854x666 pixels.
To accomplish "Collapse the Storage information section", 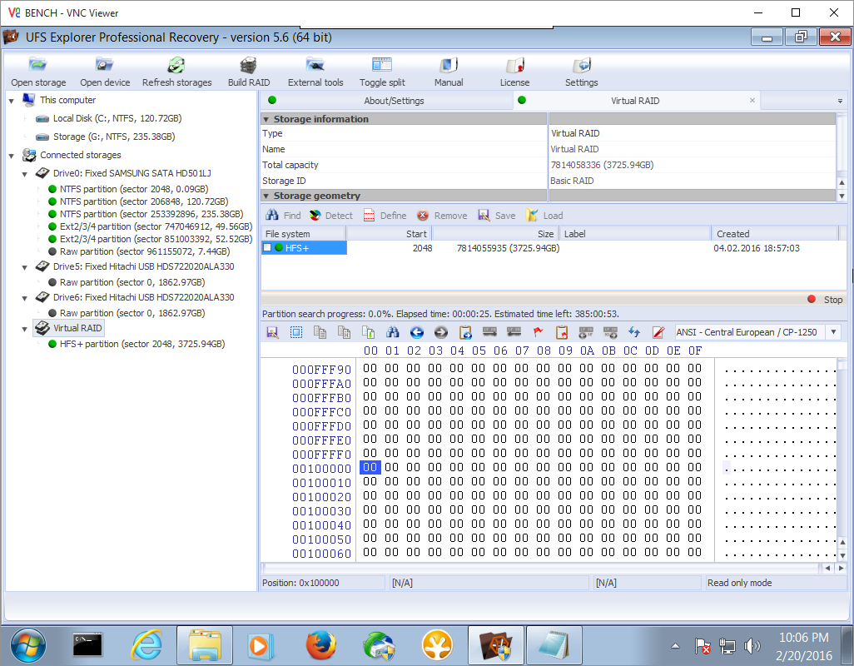I will pos(266,119).
